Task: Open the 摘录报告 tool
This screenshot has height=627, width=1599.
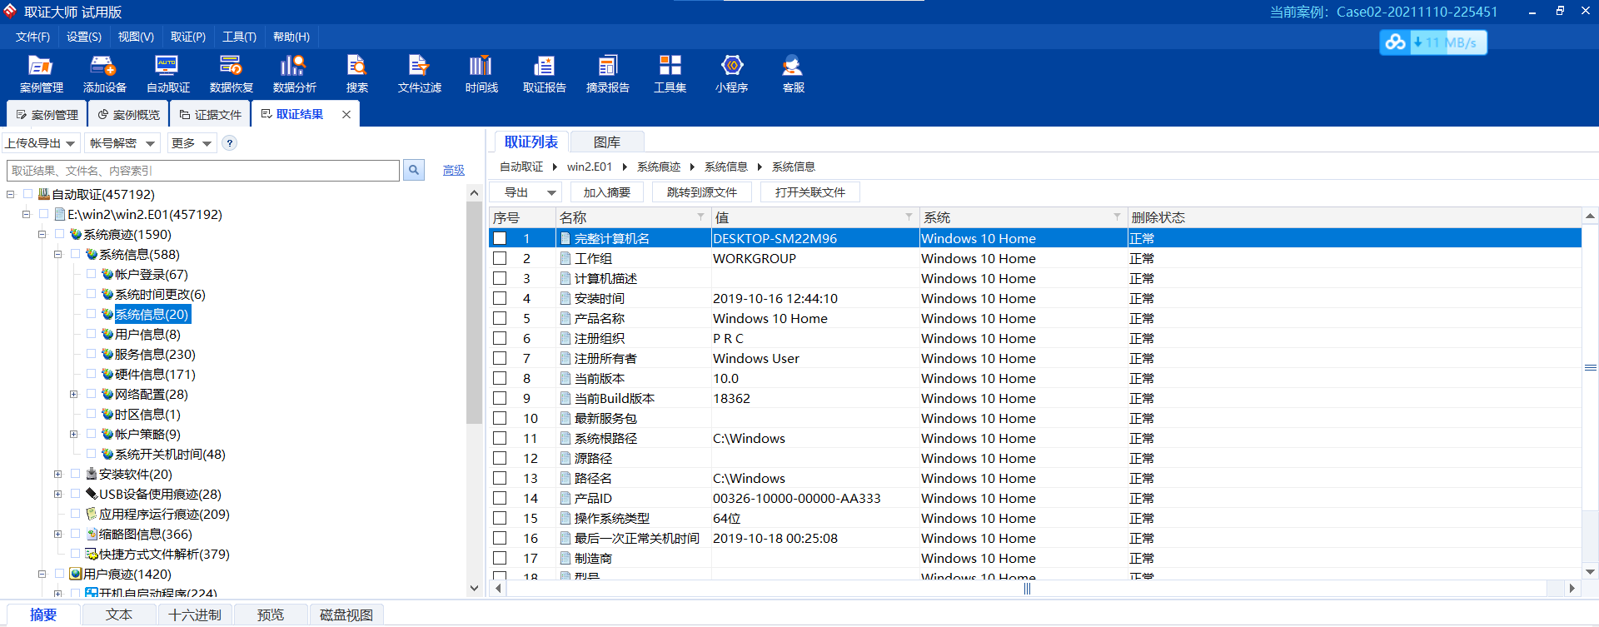Action: (x=607, y=74)
